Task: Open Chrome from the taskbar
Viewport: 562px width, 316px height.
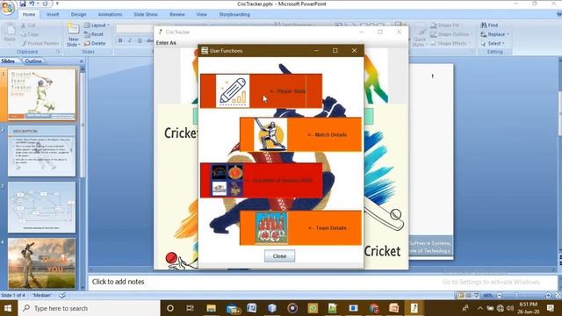Action: pos(374,308)
